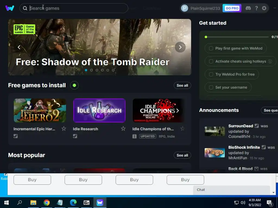This screenshot has width=278, height=208.
Task: Click info icon beside Activate cheats hotkeys
Action: pos(270,61)
